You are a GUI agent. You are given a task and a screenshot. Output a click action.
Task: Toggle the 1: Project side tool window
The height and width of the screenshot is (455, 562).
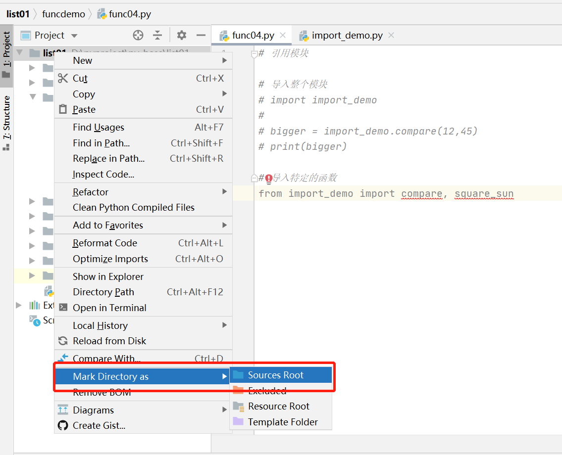(x=6, y=55)
